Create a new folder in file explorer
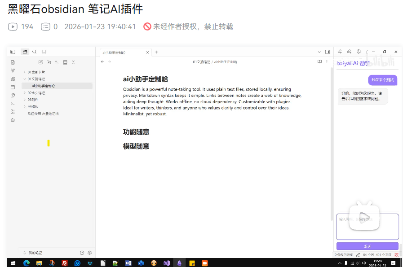The image size is (403, 267). pyautogui.click(x=49, y=62)
